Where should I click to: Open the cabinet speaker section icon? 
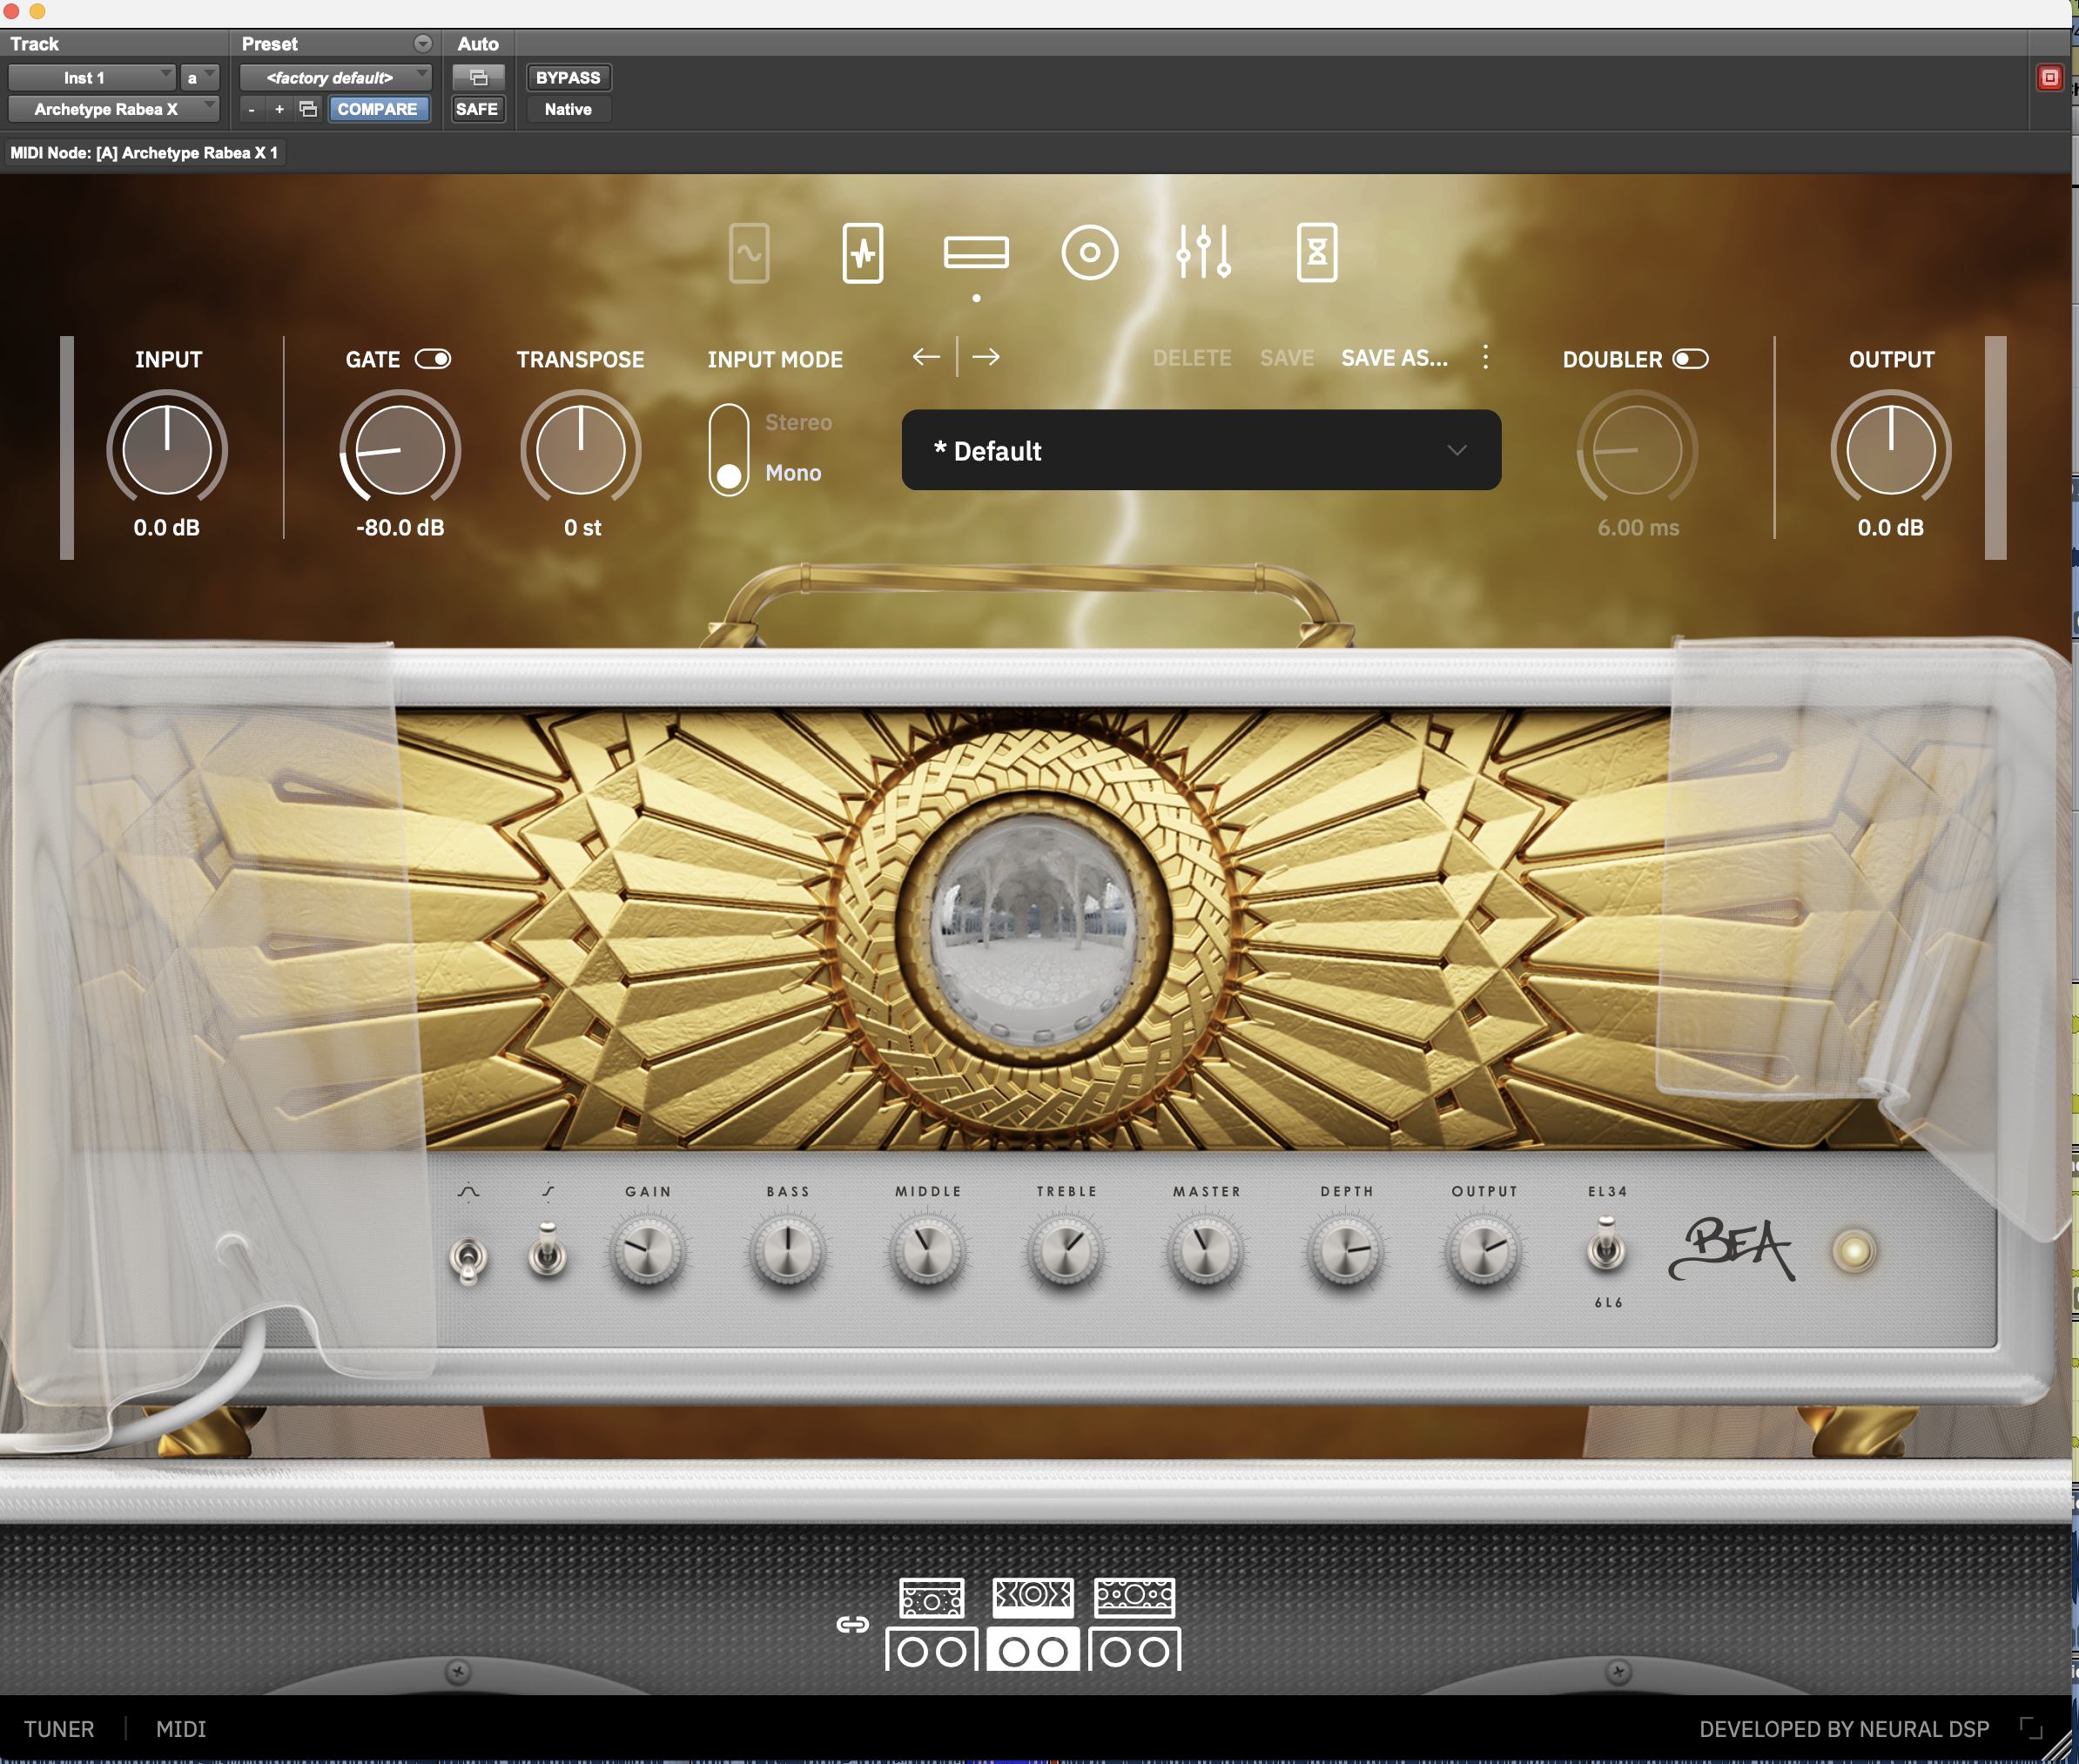coord(1089,253)
